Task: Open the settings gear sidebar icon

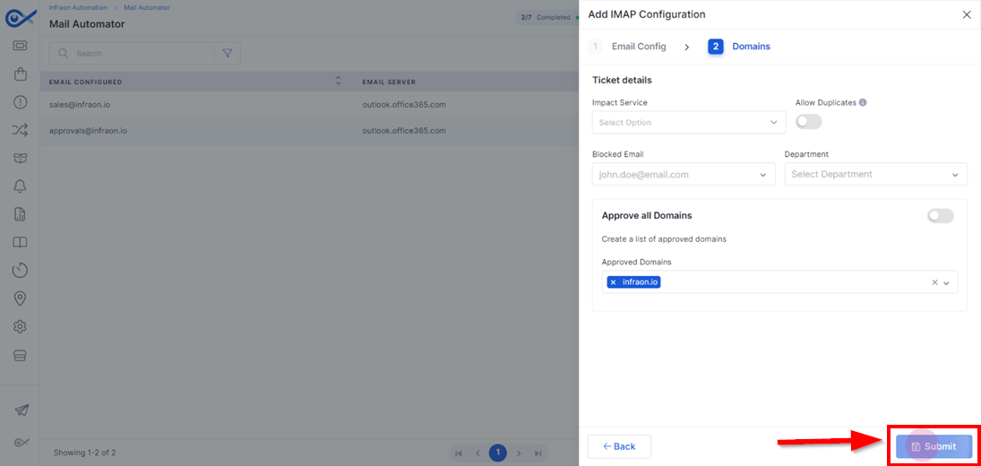Action: [x=20, y=326]
